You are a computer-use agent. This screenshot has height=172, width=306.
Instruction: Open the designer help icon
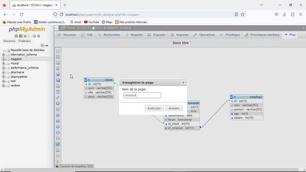tap(58, 115)
